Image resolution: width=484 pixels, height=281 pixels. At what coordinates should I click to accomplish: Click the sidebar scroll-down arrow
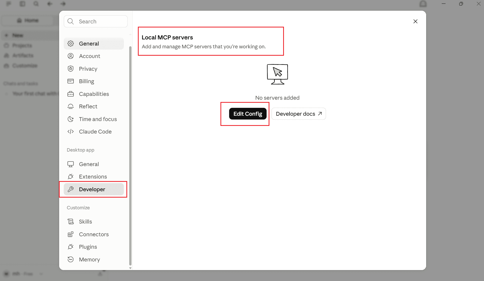click(130, 268)
